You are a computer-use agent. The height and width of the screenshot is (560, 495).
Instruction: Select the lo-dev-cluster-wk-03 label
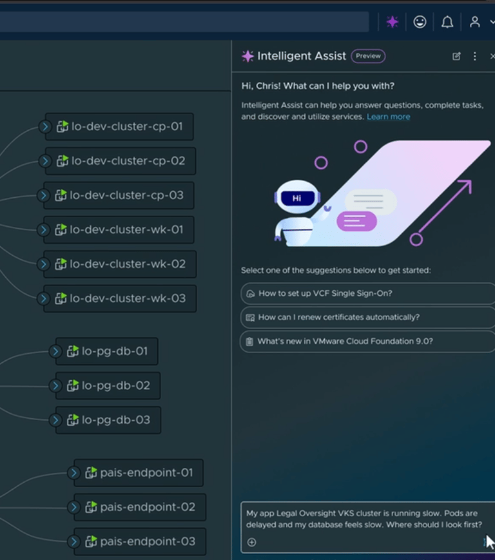(128, 298)
